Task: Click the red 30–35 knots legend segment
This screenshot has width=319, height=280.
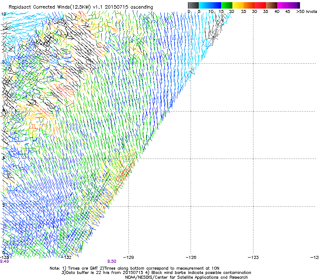Action: (x=260, y=5)
